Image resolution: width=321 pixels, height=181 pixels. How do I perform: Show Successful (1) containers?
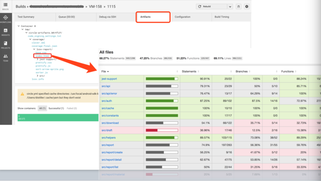56,108
